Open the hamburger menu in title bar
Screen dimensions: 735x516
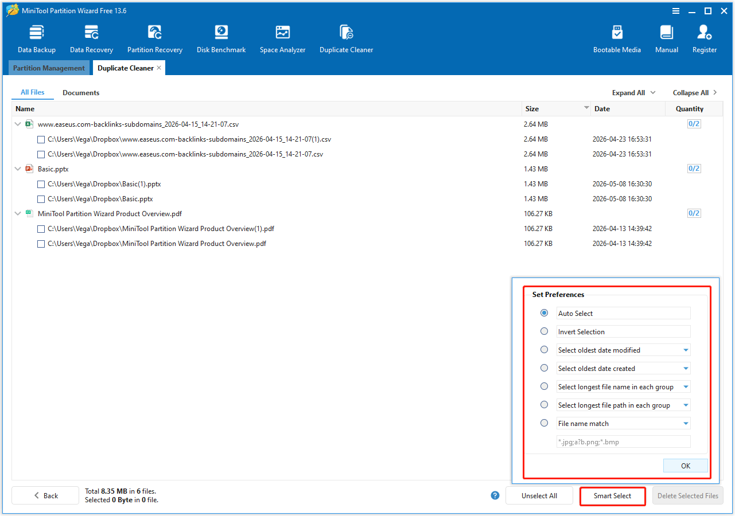pyautogui.click(x=676, y=11)
